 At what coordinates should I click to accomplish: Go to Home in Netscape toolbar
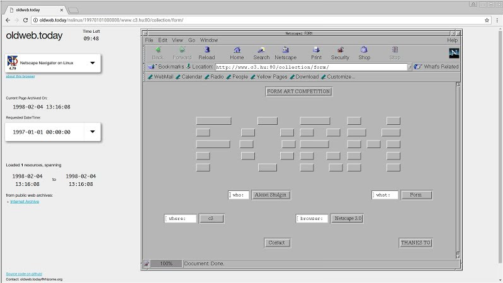(237, 50)
